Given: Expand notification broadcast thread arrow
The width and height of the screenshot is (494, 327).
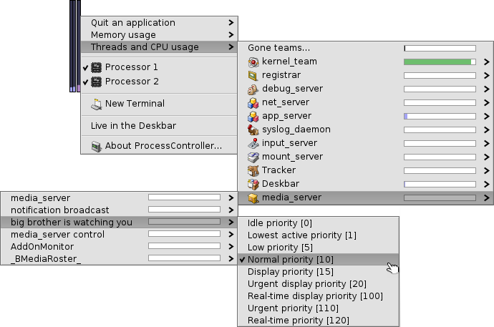Looking at the screenshot, I should tap(231, 210).
